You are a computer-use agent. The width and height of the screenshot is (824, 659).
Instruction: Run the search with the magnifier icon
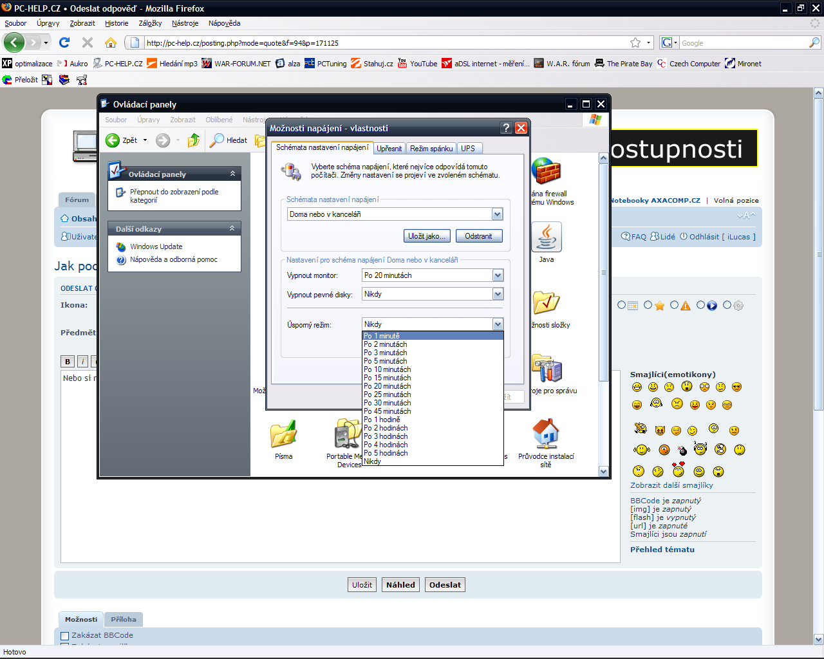[814, 42]
